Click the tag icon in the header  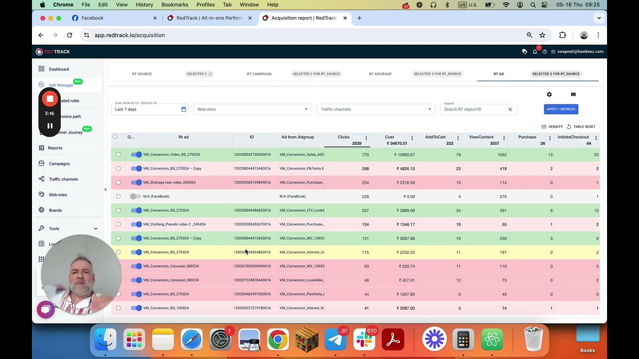click(x=524, y=52)
